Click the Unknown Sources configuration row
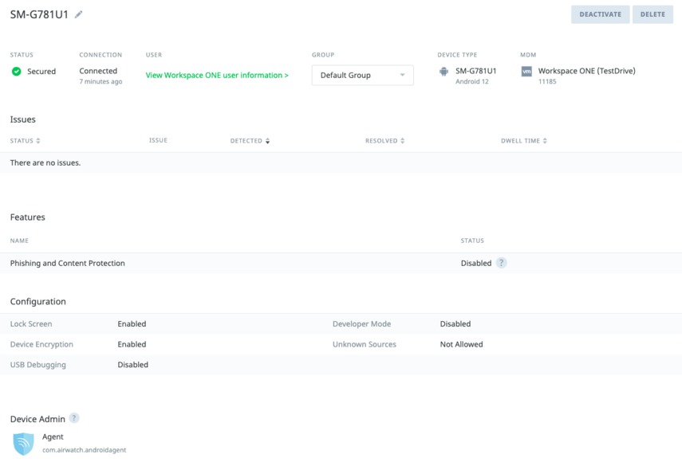Image resolution: width=682 pixels, height=470 pixels. coord(365,345)
